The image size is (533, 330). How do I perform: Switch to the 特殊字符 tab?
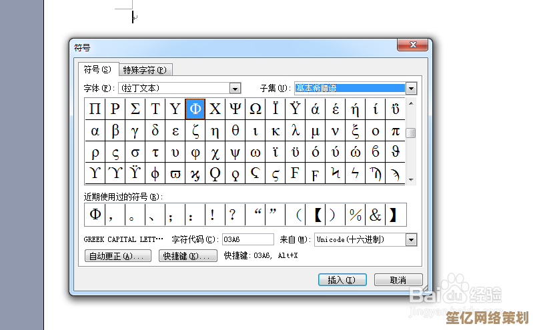pyautogui.click(x=145, y=70)
